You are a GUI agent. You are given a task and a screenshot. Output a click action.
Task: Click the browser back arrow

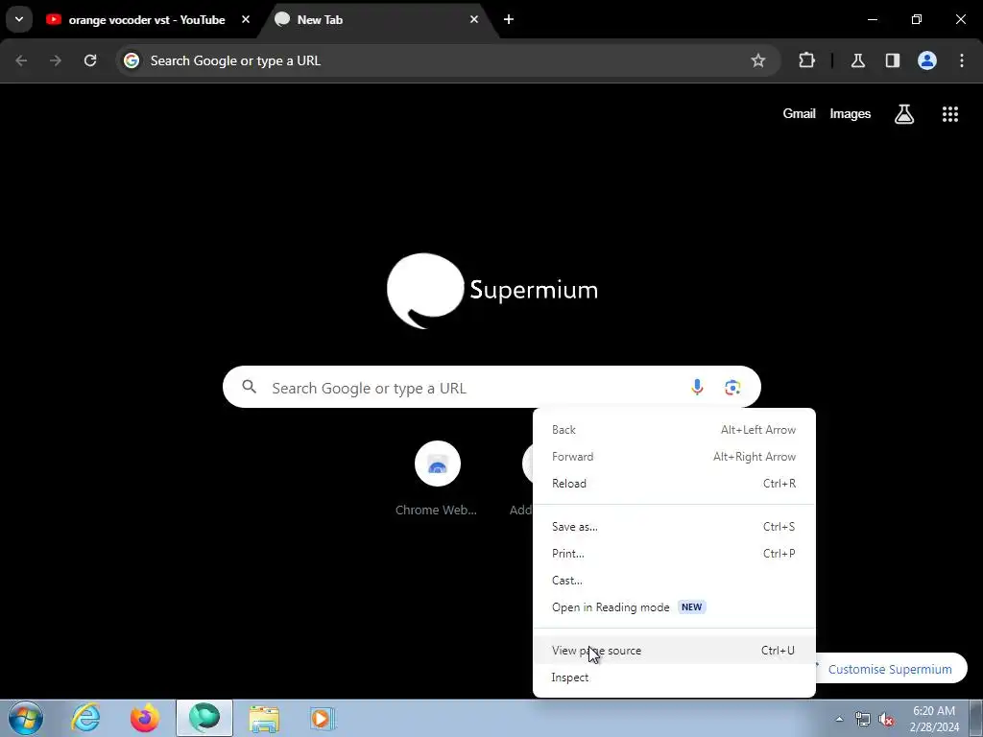click(21, 60)
